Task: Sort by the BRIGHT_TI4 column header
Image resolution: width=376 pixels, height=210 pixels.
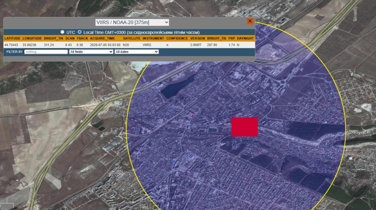Action: pos(53,38)
